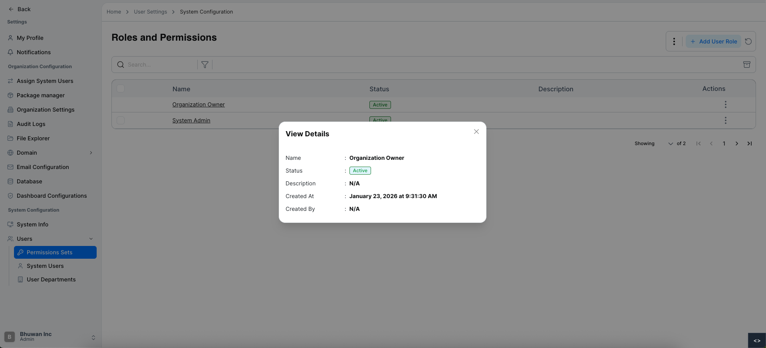766x348 pixels.
Task: Open the more options menu beside Add User Role
Action: tap(674, 41)
